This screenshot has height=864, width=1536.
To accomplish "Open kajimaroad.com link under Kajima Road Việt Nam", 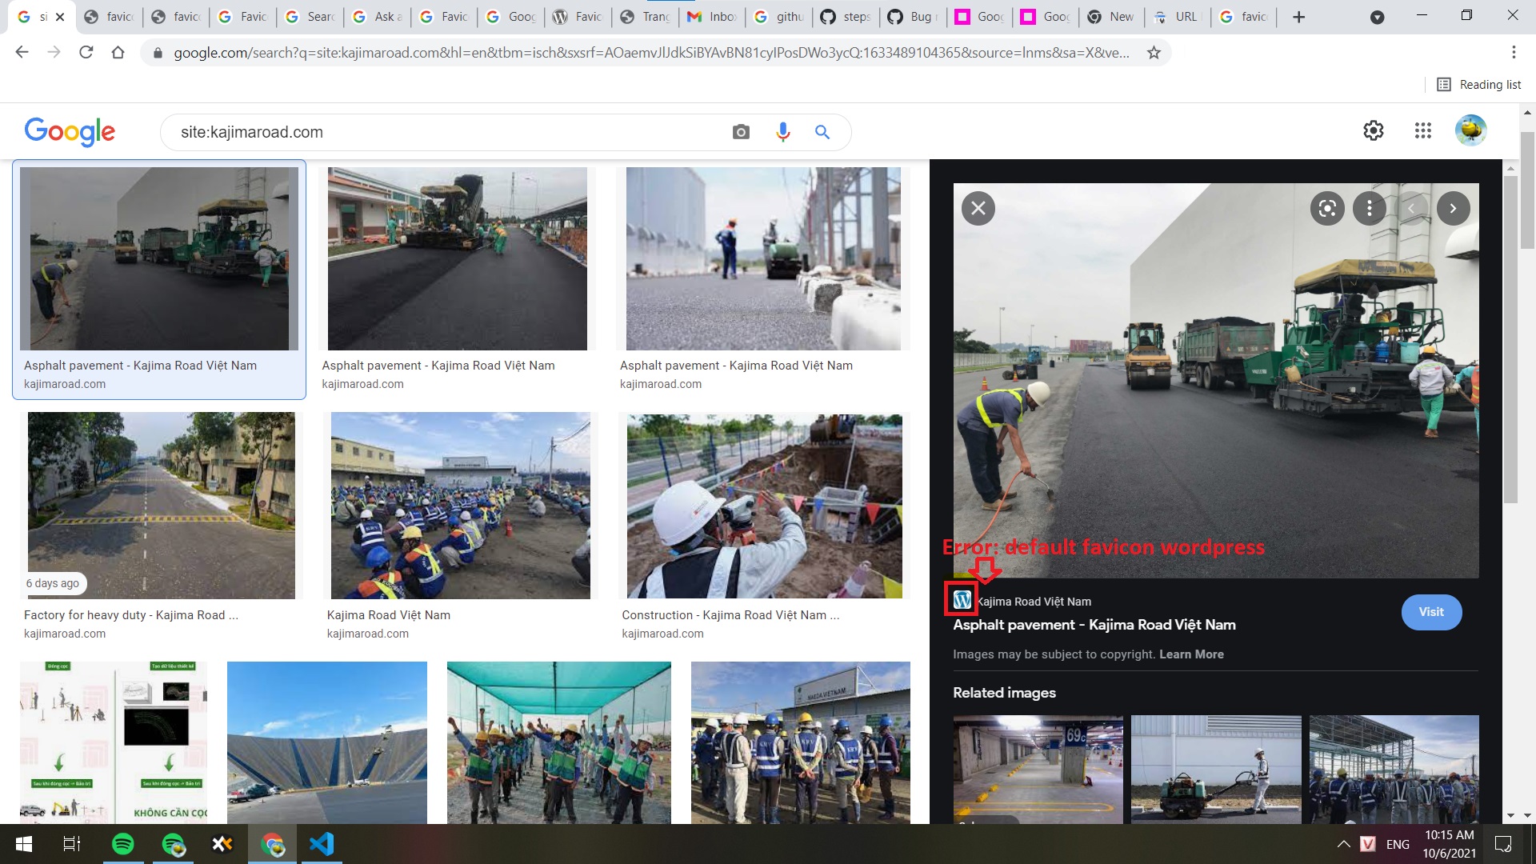I will [367, 634].
